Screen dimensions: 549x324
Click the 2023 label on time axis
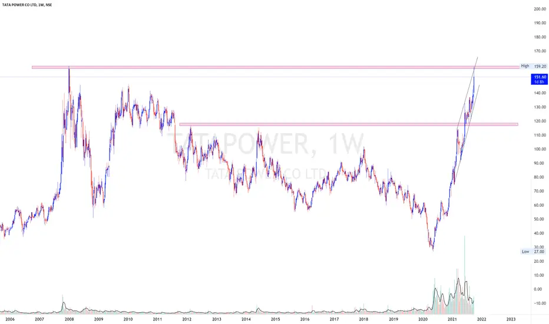pos(511,319)
